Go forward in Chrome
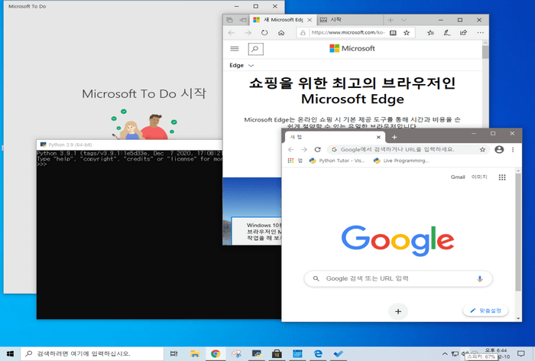 [x=304, y=150]
